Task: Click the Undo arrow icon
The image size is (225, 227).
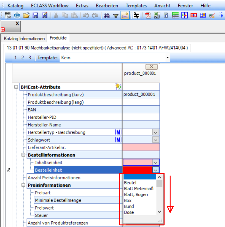Action: [86, 15]
